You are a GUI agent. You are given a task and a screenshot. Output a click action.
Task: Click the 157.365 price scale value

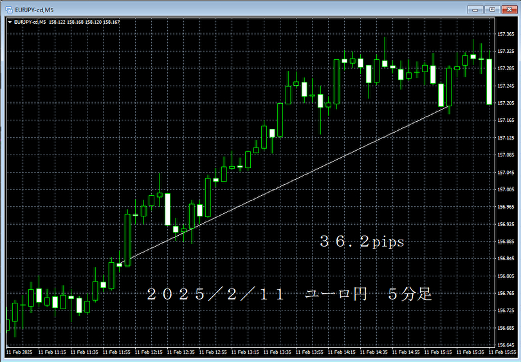[506, 34]
